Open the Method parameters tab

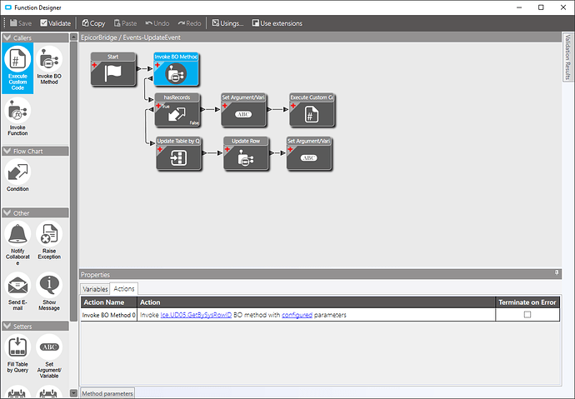(x=107, y=393)
